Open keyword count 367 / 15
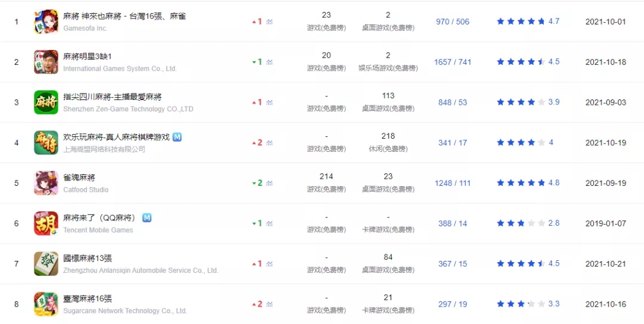The image size is (644, 324). pyautogui.click(x=453, y=264)
